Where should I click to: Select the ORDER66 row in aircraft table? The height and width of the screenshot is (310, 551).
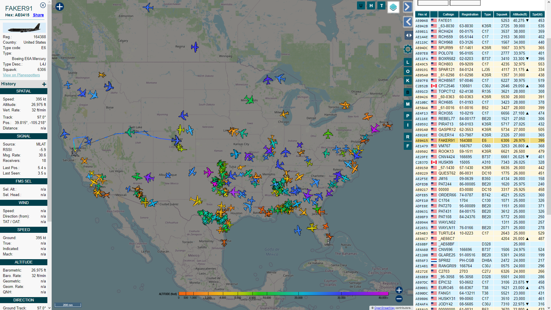[480, 195]
